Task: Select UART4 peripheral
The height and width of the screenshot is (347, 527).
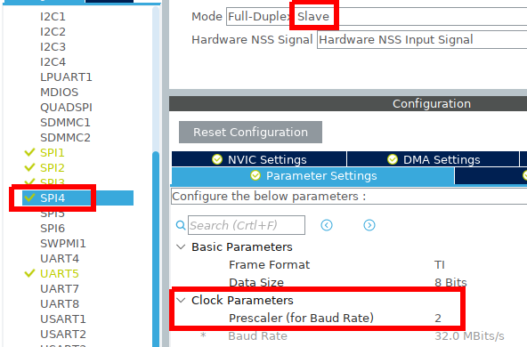Action: (x=60, y=258)
